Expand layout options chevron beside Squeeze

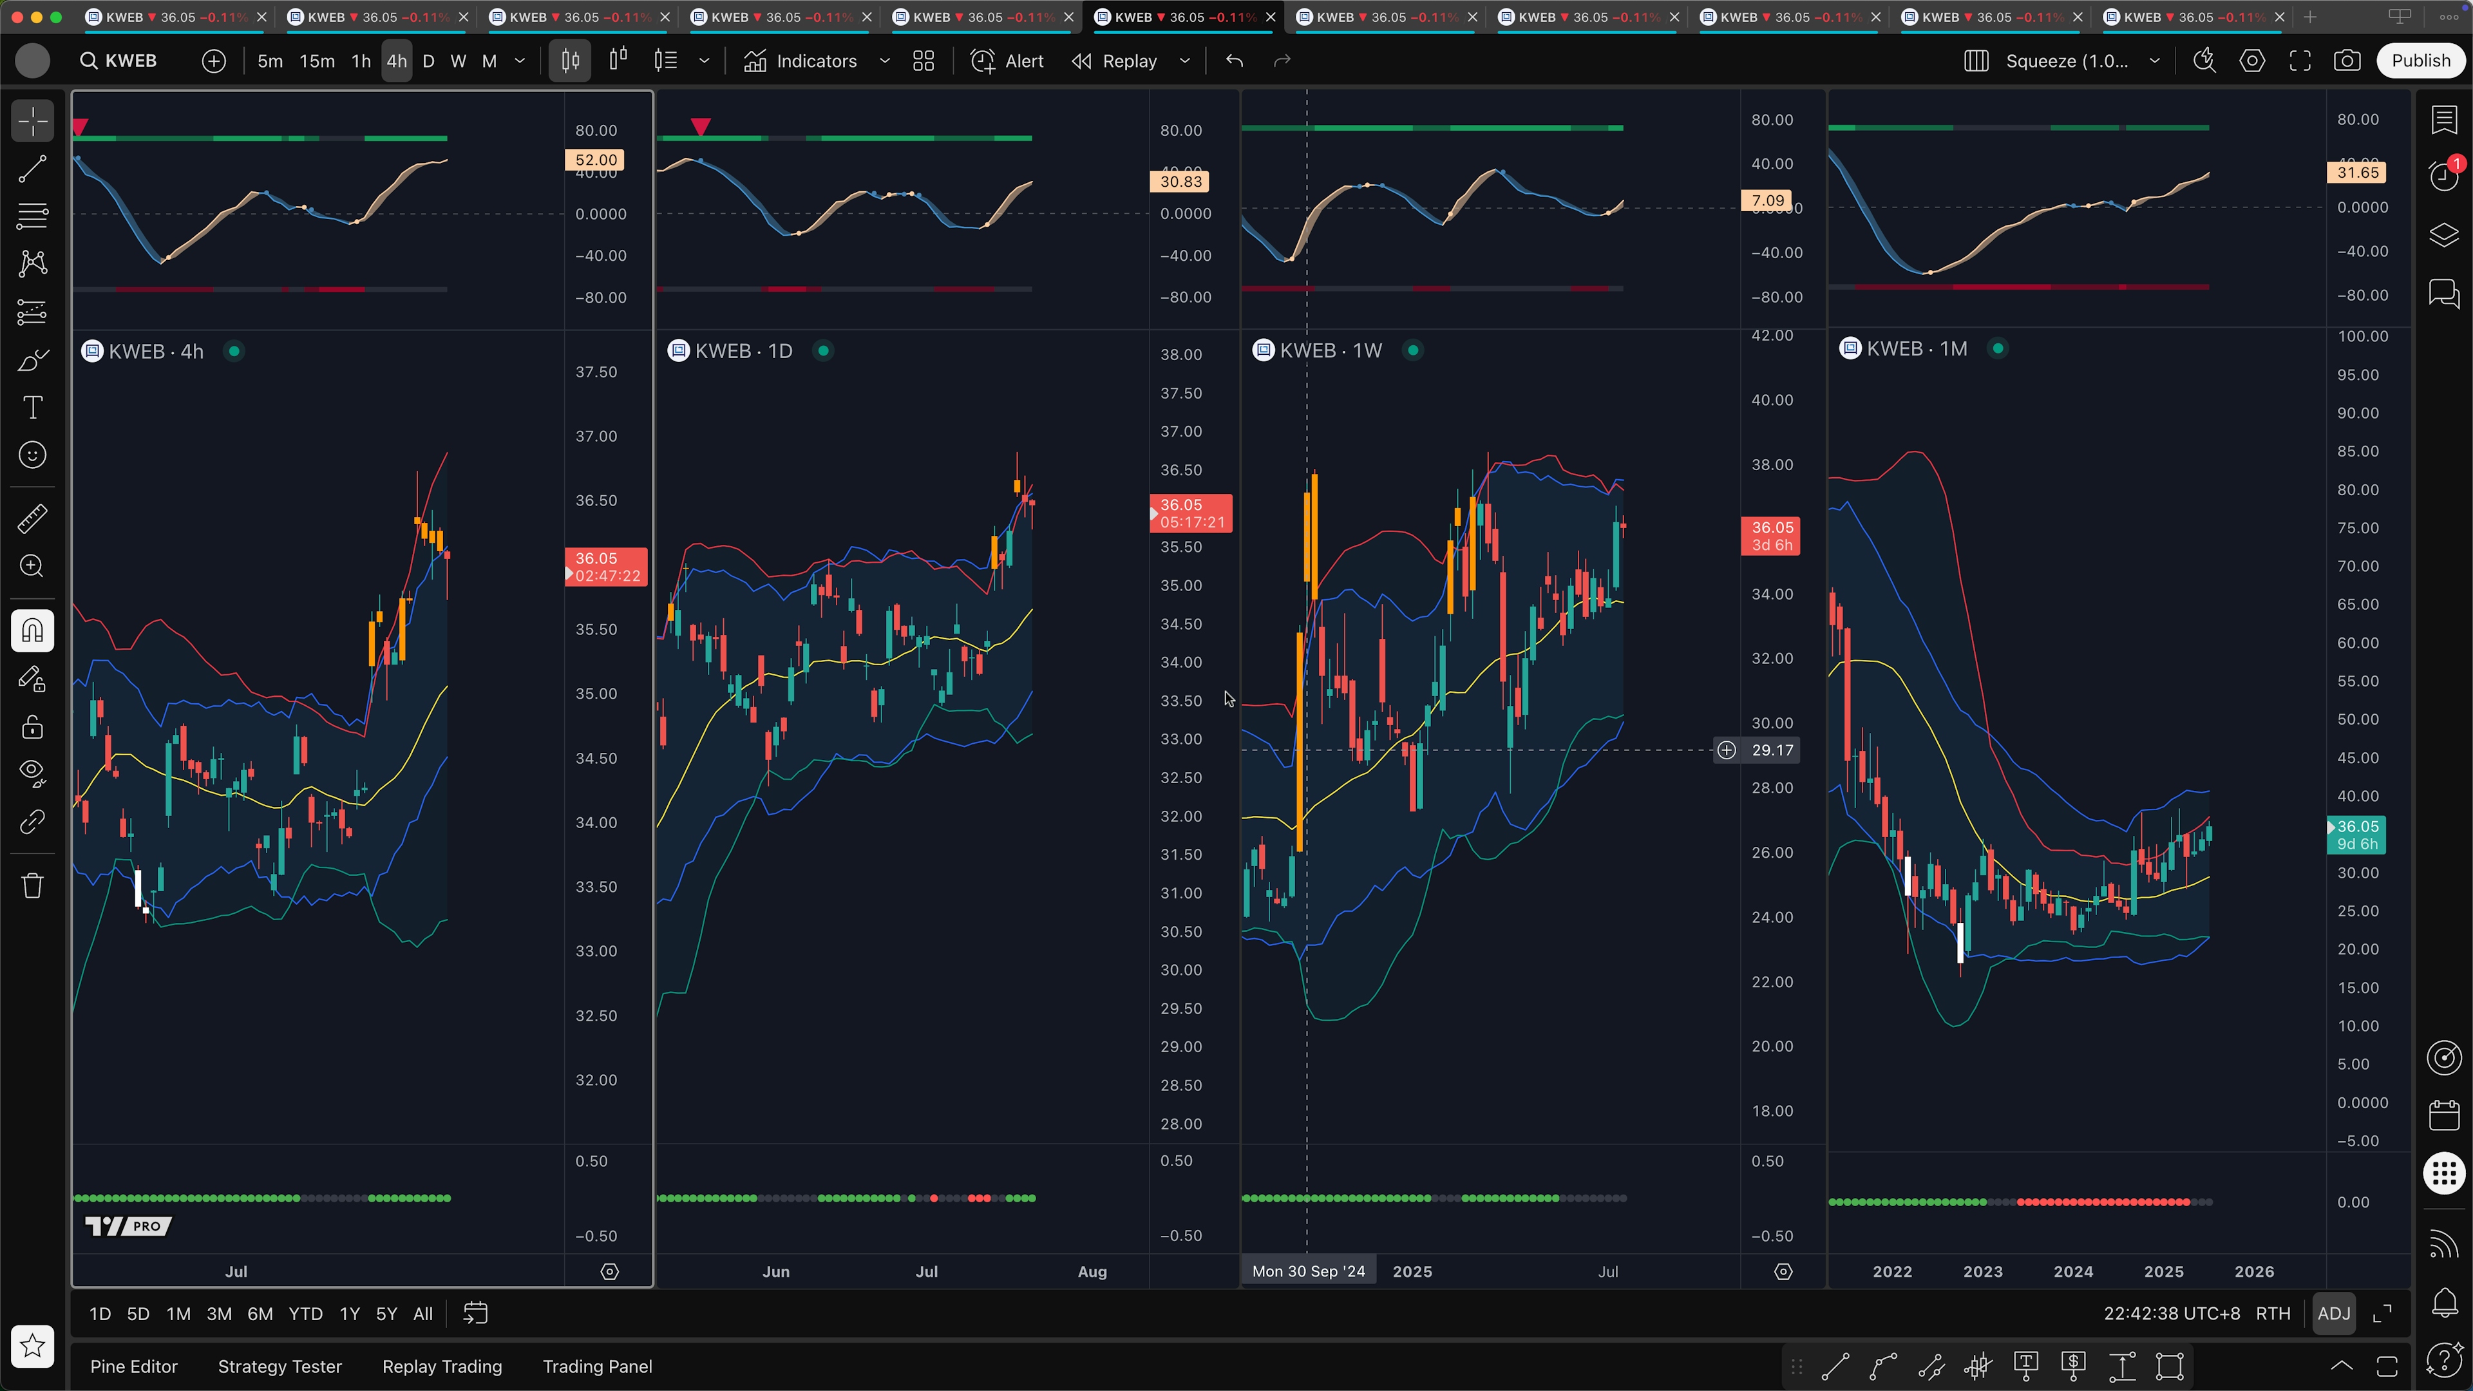[2156, 61]
